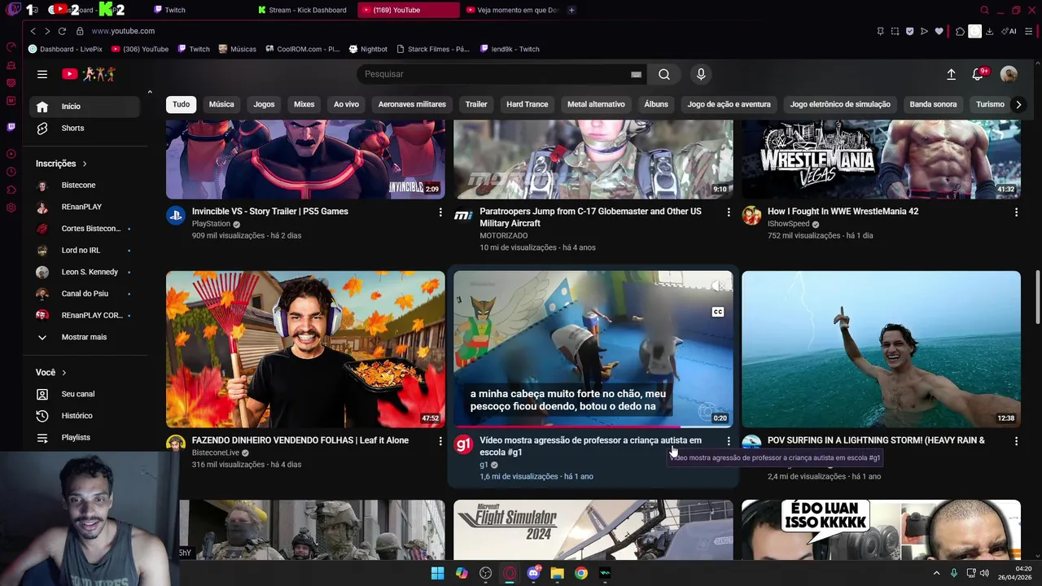Toggle mute on the g1 video preview
The image size is (1042, 586).
(717, 286)
